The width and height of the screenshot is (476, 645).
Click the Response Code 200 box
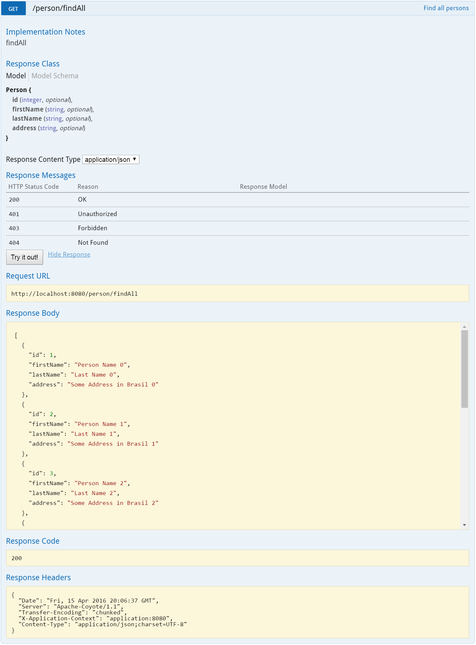[x=237, y=558]
